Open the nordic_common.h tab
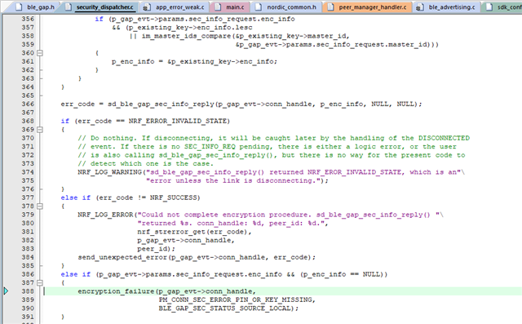This screenshot has height=324, width=522. [x=286, y=7]
